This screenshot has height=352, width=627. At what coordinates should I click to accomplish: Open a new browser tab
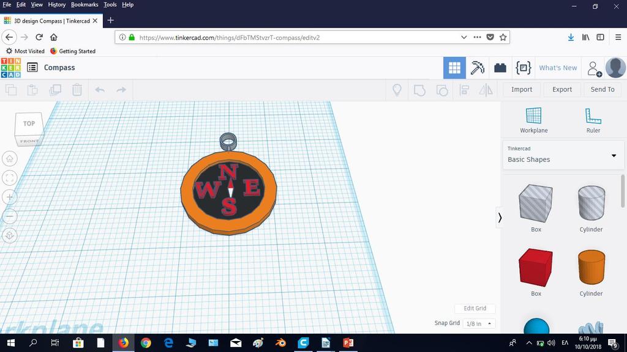click(111, 20)
